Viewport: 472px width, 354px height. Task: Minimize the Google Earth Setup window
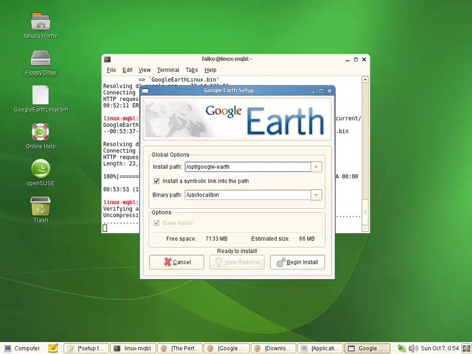(313, 91)
